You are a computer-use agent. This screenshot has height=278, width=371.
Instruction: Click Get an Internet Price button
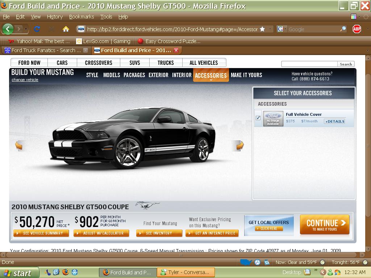point(212,233)
